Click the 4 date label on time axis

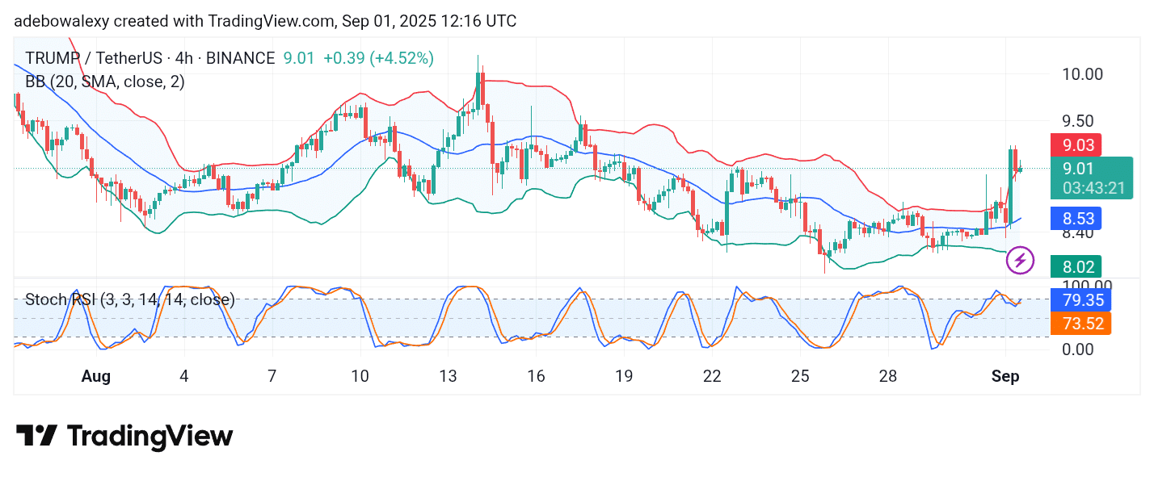[184, 376]
